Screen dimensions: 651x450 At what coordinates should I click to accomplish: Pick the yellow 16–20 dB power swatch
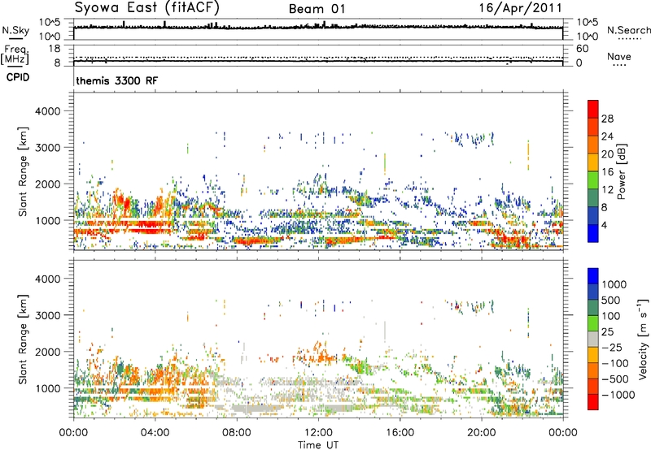click(593, 162)
